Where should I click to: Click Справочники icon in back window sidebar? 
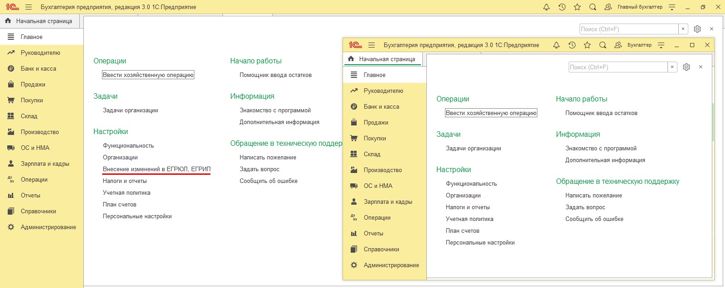11,211
